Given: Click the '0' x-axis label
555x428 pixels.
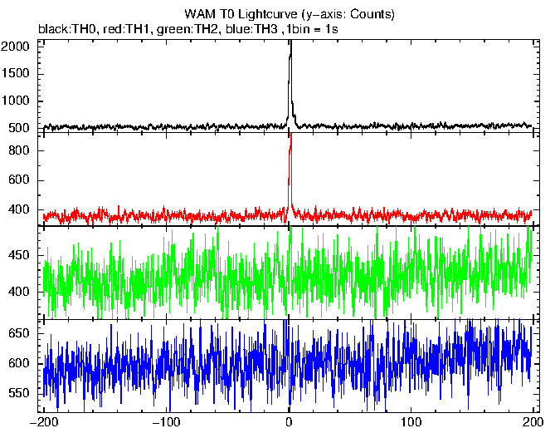Looking at the screenshot, I should tap(289, 421).
